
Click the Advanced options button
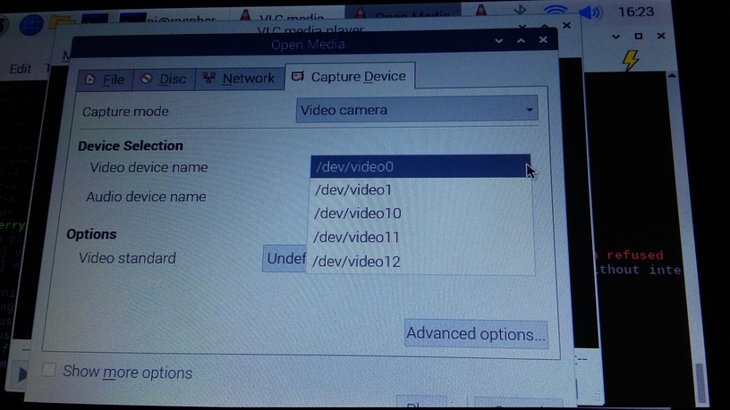coord(476,334)
